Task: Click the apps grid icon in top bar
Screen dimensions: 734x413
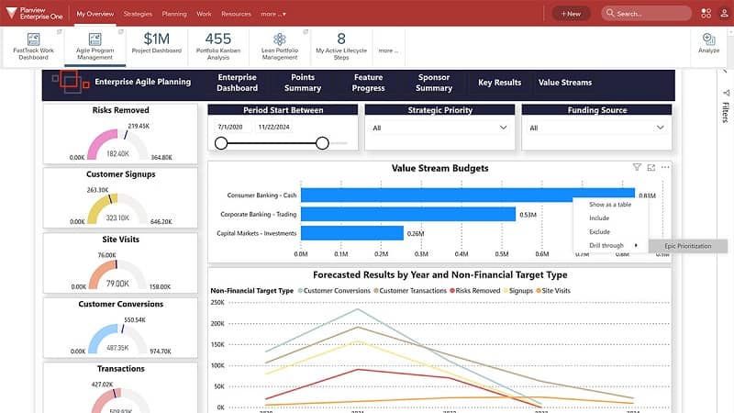Action: point(706,14)
